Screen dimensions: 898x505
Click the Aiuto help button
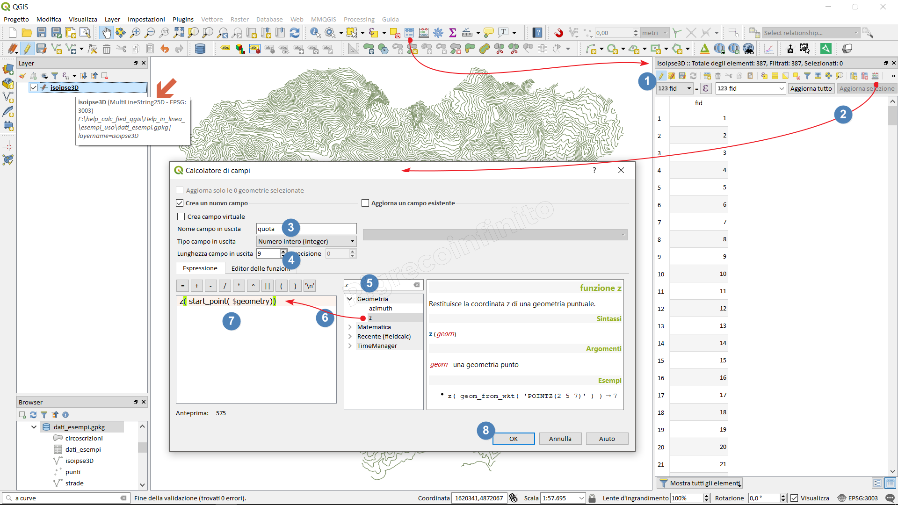[x=607, y=439]
